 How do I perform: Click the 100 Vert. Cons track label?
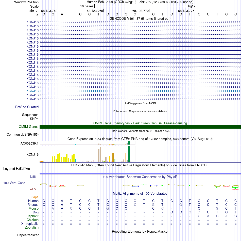tap(14, 183)
